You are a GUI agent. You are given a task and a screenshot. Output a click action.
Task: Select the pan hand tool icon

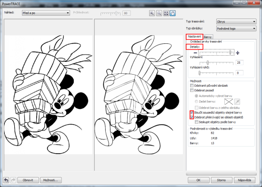(172, 13)
